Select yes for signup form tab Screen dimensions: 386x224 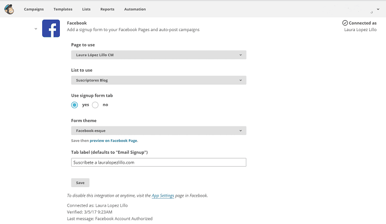click(74, 105)
